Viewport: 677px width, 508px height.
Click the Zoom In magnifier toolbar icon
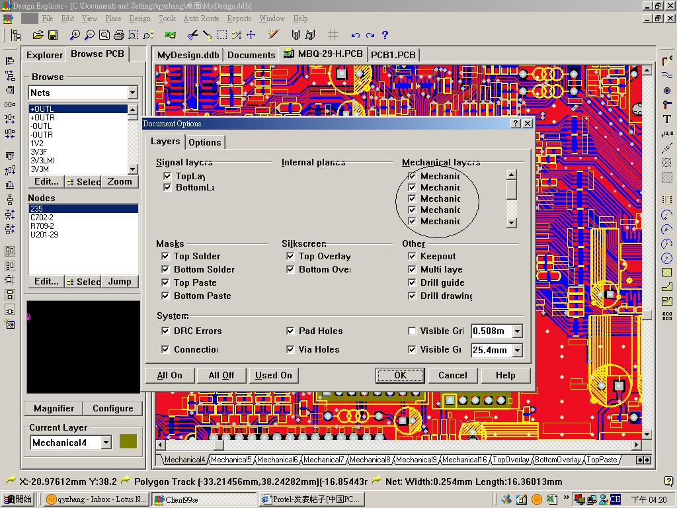[x=75, y=35]
